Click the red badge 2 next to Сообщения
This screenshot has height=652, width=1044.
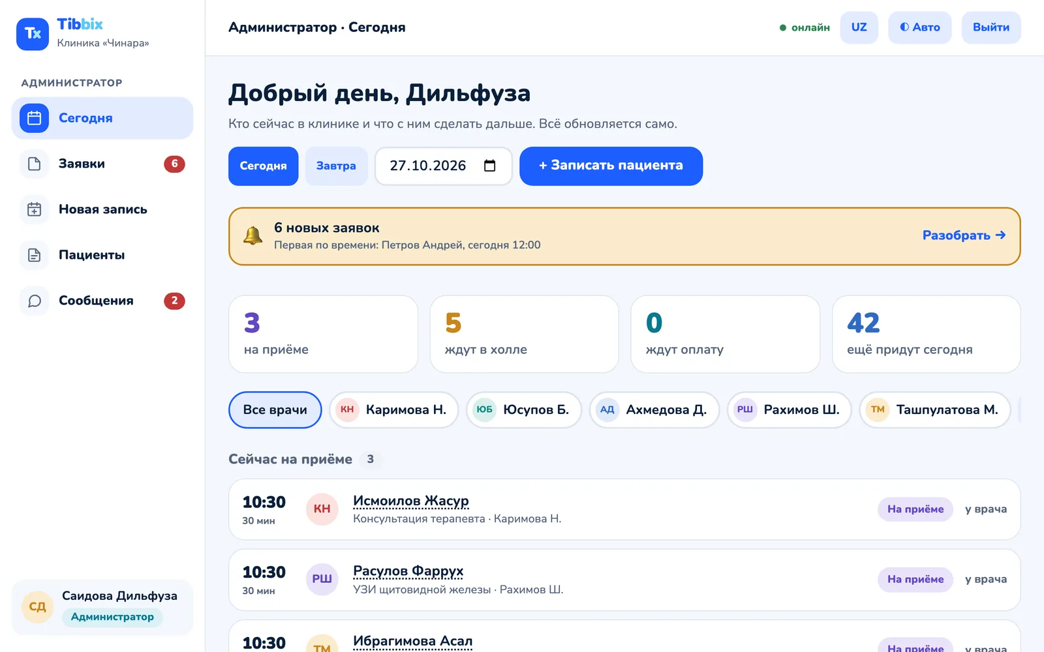click(174, 301)
